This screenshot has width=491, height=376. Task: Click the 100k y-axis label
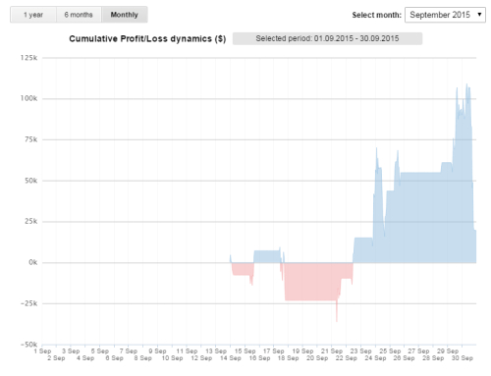pyautogui.click(x=28, y=98)
